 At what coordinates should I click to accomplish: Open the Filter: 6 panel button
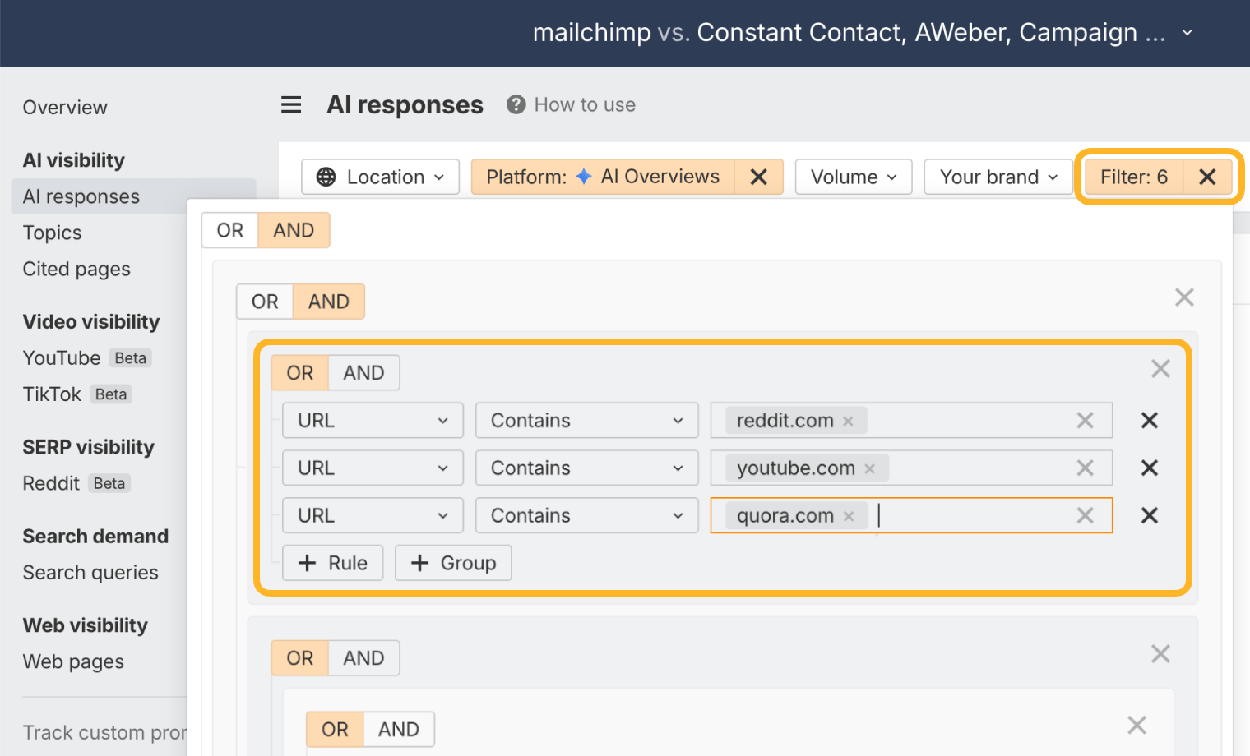point(1134,177)
